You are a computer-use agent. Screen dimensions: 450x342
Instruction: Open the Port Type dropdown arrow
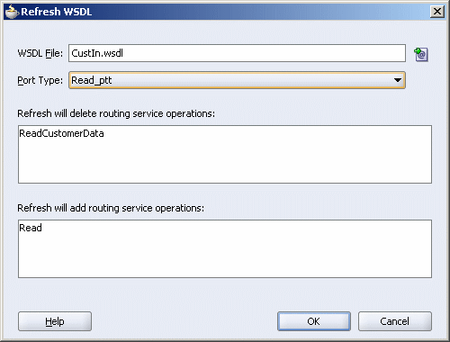pos(398,80)
